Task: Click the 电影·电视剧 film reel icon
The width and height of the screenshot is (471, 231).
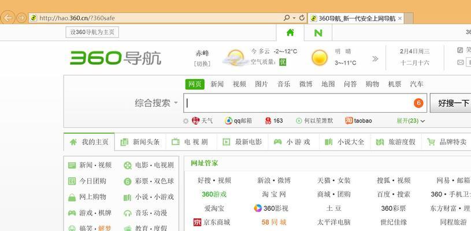Action: (x=128, y=165)
